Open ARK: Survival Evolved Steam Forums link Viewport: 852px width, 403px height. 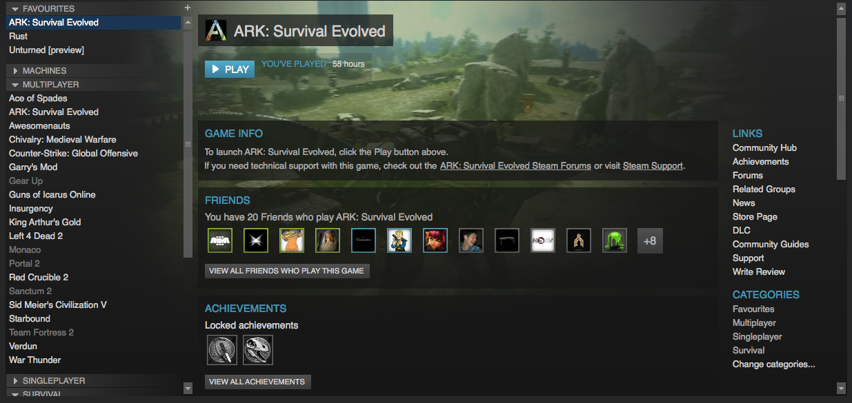(515, 166)
